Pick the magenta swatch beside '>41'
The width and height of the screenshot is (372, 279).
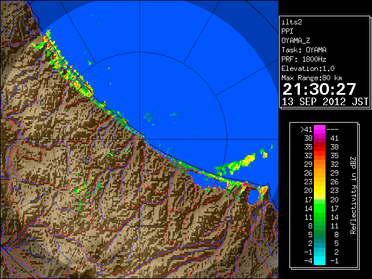320,129
